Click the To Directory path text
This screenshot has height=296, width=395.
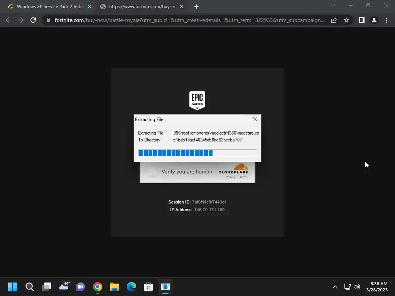[x=207, y=140]
